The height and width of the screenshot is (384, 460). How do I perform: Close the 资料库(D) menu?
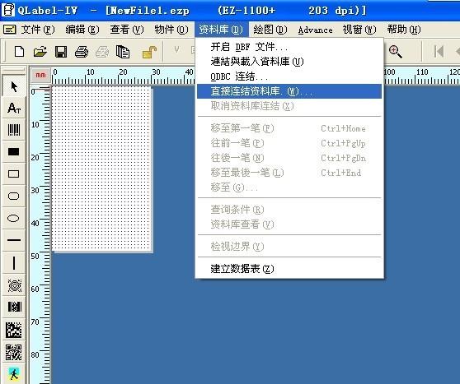tap(221, 30)
